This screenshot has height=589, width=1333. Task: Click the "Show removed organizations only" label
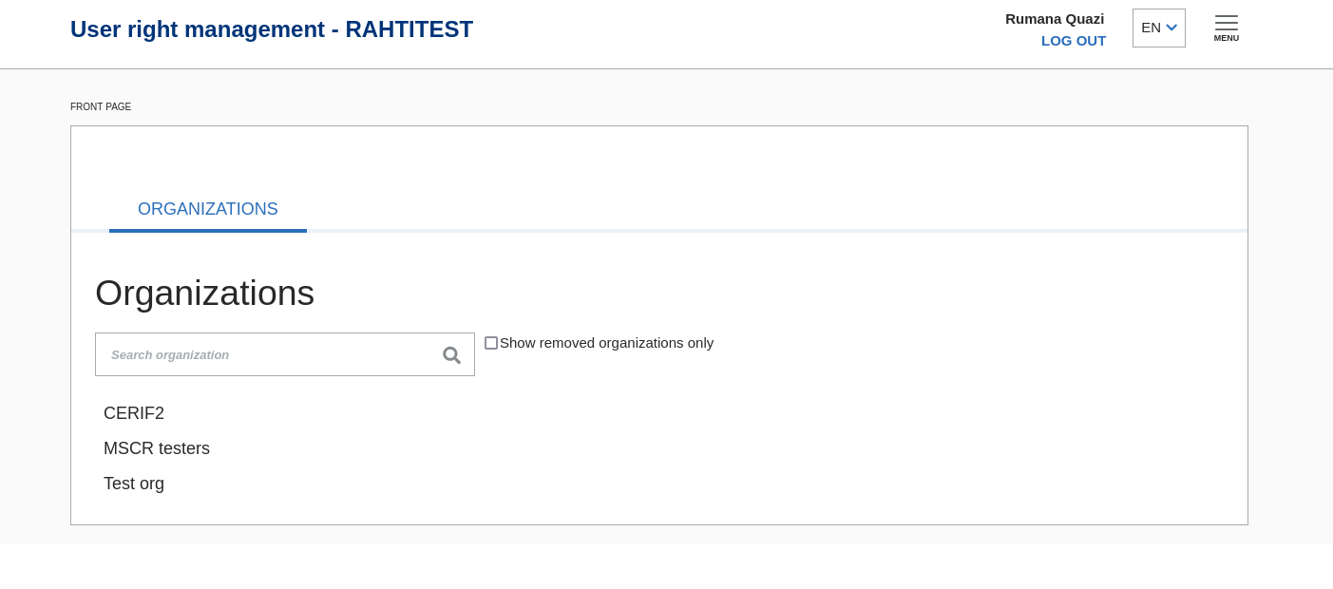[606, 343]
